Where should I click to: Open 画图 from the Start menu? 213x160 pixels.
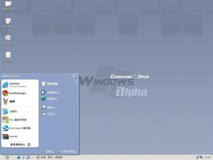[x=20, y=101]
